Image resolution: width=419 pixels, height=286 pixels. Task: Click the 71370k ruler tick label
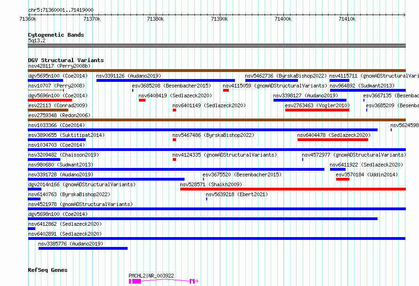click(x=92, y=19)
